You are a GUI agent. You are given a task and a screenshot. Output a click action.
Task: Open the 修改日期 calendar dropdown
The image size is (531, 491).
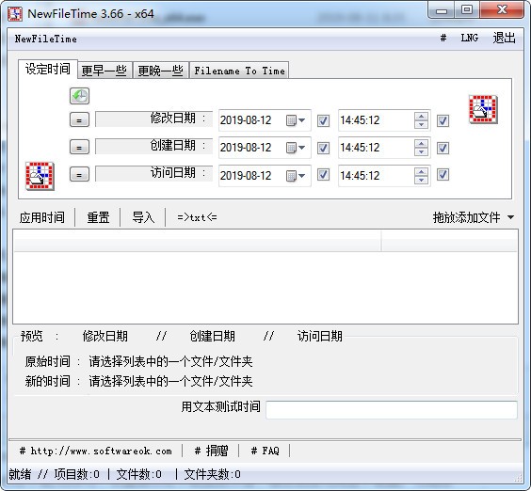(x=296, y=120)
